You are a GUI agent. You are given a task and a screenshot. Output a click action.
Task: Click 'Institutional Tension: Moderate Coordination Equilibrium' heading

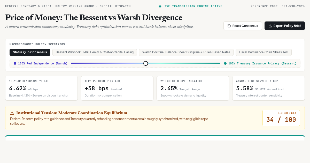tap(72, 113)
